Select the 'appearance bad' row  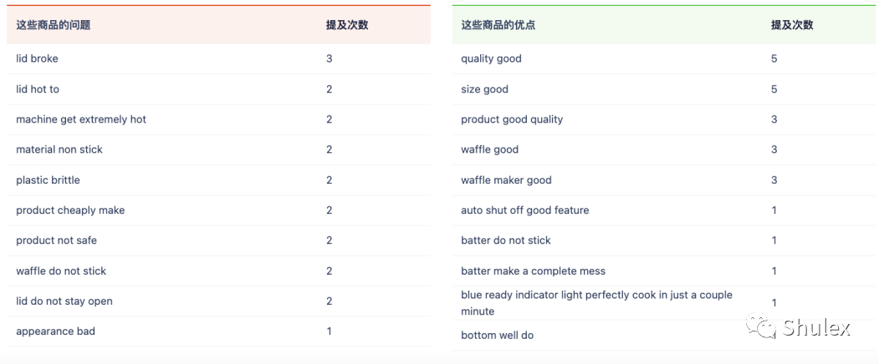218,331
